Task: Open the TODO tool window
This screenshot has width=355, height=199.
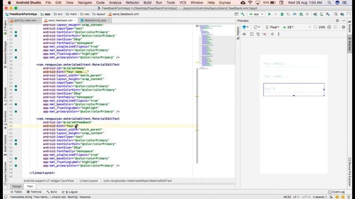Action: tap(16, 192)
